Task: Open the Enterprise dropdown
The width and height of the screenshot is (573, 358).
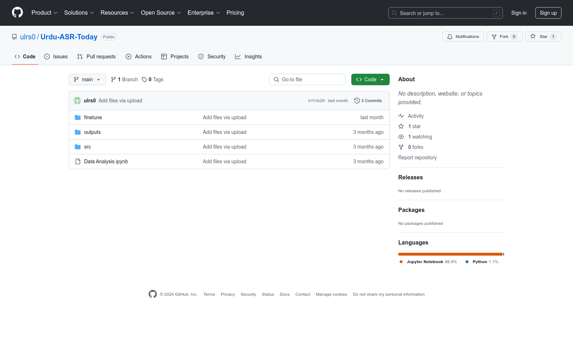Action: (x=204, y=13)
